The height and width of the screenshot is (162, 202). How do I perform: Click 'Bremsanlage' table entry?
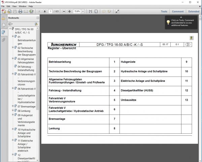pos(57,119)
